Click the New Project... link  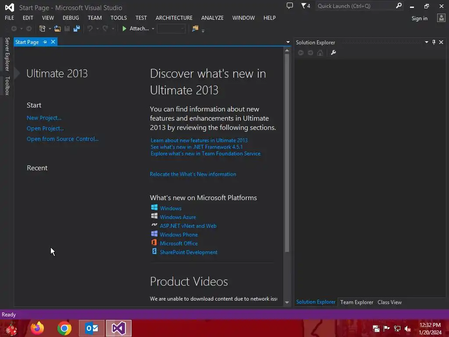[x=44, y=118]
